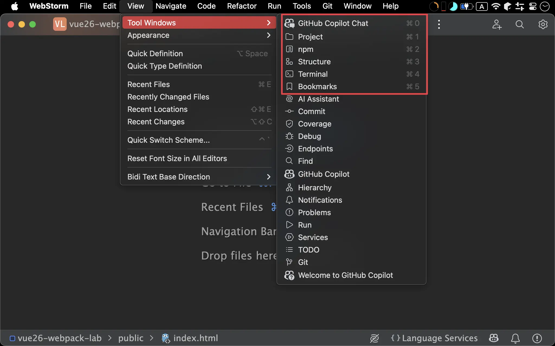
Task: Click the GitHub Copilot icon in the submenu
Action: [289, 174]
